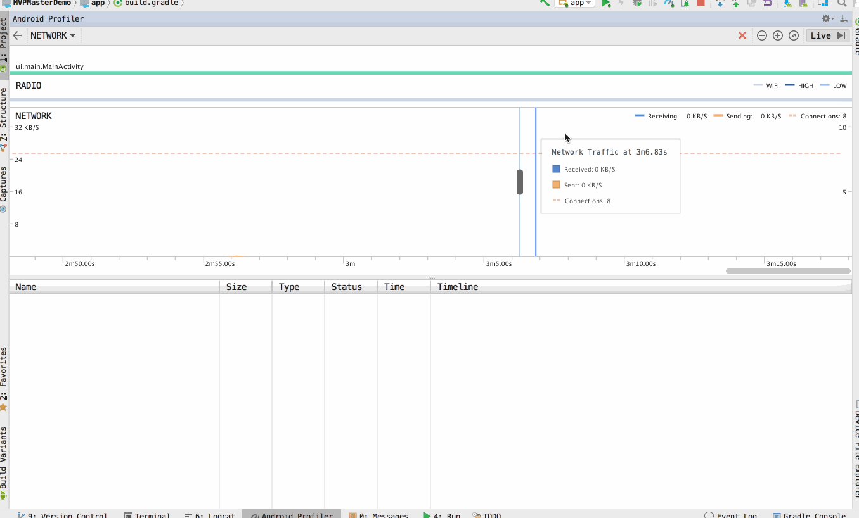Viewport: 859px width, 518px height.
Task: Open profiler settings with the gear icon
Action: [x=825, y=18]
